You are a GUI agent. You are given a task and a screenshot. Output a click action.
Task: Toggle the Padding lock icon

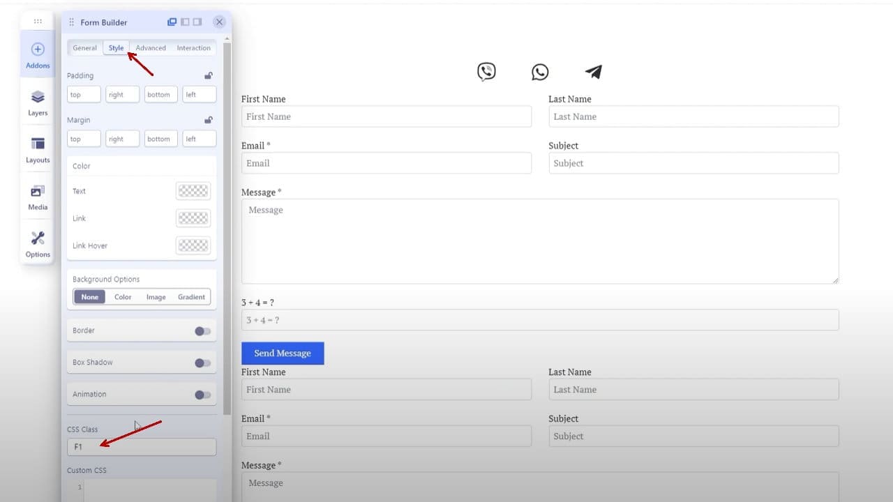(x=208, y=75)
